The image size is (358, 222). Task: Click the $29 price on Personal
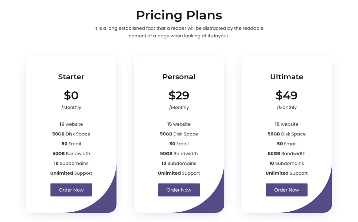[179, 95]
